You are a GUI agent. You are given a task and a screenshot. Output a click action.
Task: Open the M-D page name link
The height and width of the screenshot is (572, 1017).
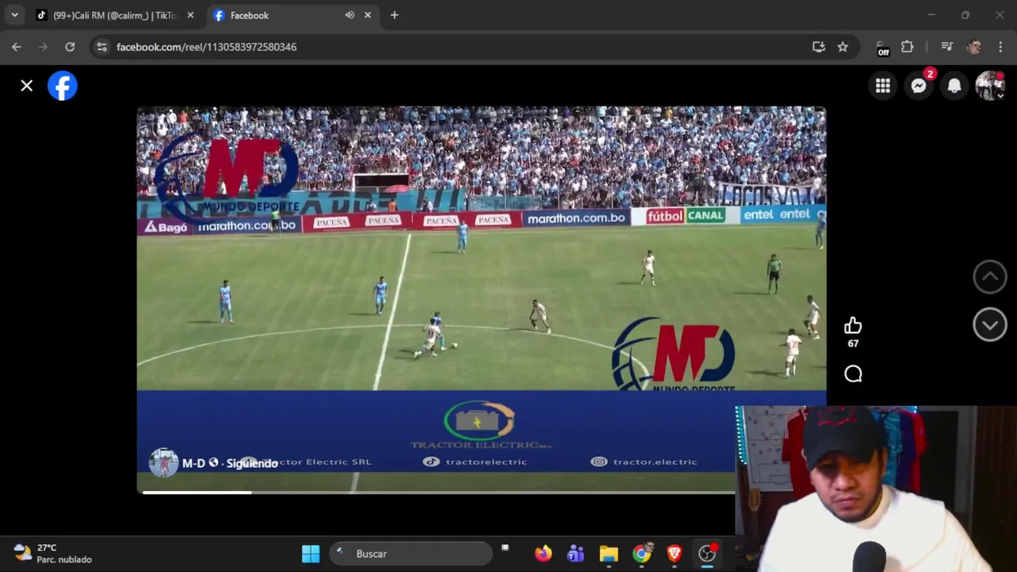tap(194, 463)
